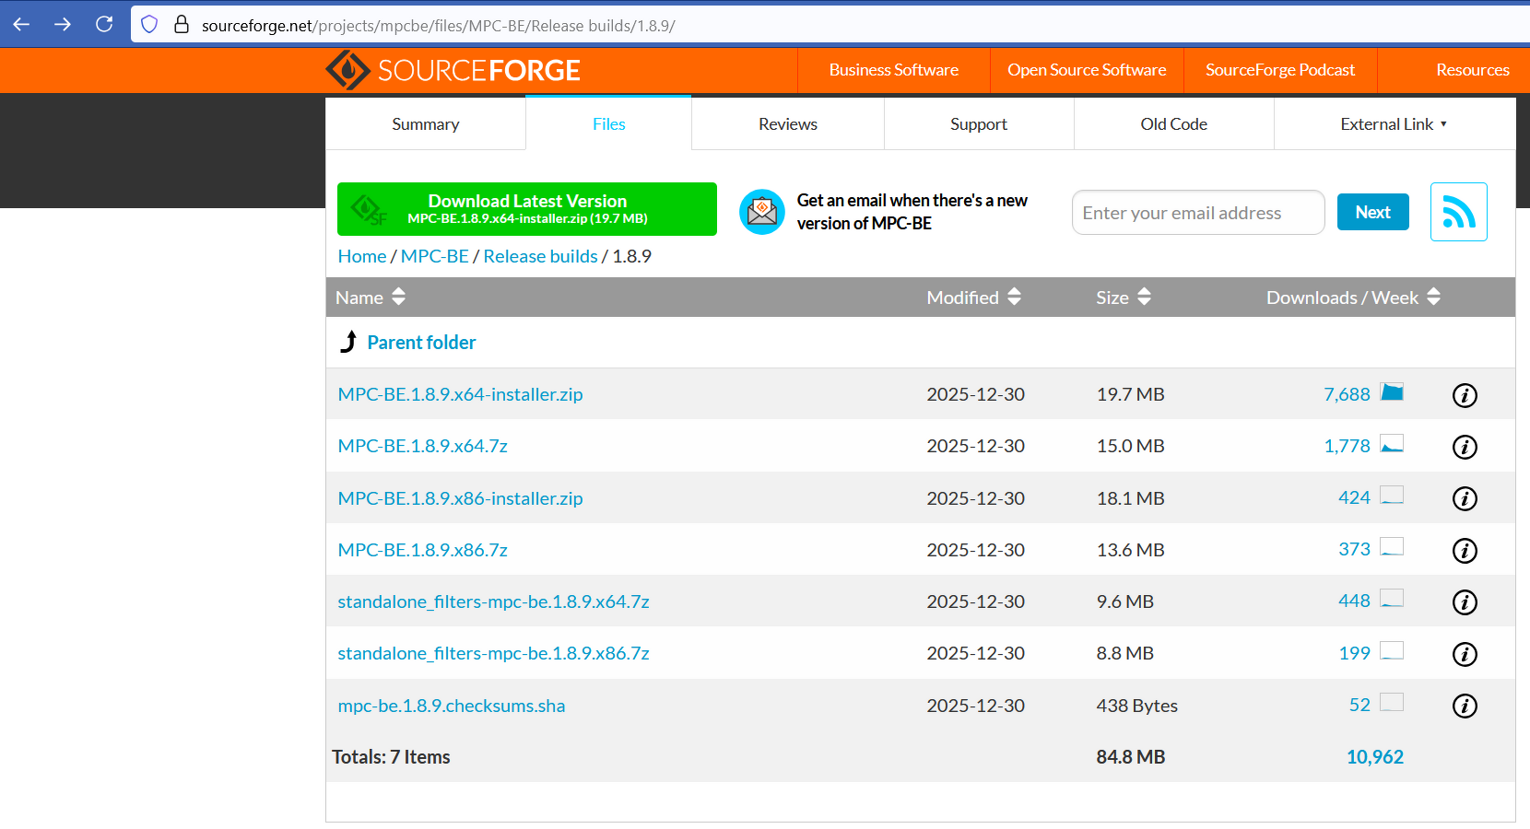Viewport: 1530px width, 829px height.
Task: Show info for mpc-be.1.8.9.checksums.sha
Action: coord(1465,706)
